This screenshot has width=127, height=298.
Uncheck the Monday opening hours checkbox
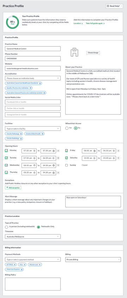(x=6, y=151)
